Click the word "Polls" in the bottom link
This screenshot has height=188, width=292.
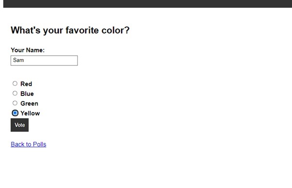pyautogui.click(x=39, y=144)
